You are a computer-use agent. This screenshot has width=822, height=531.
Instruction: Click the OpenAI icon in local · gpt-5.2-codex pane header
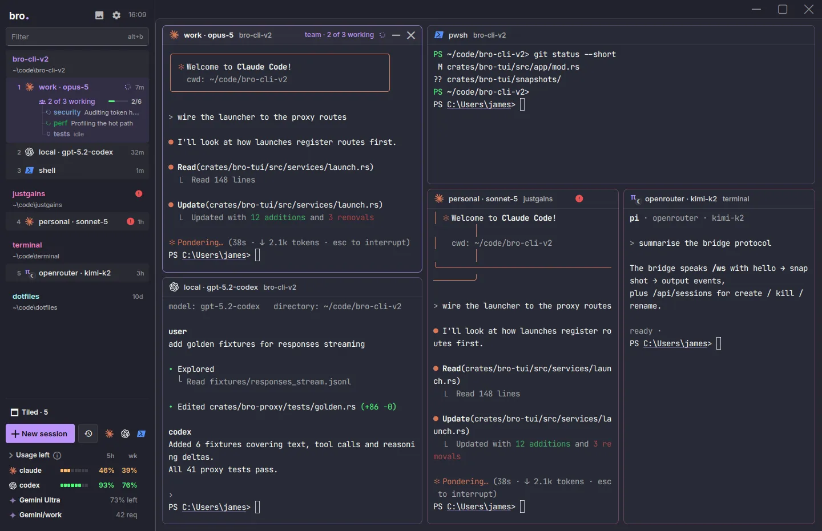(174, 287)
